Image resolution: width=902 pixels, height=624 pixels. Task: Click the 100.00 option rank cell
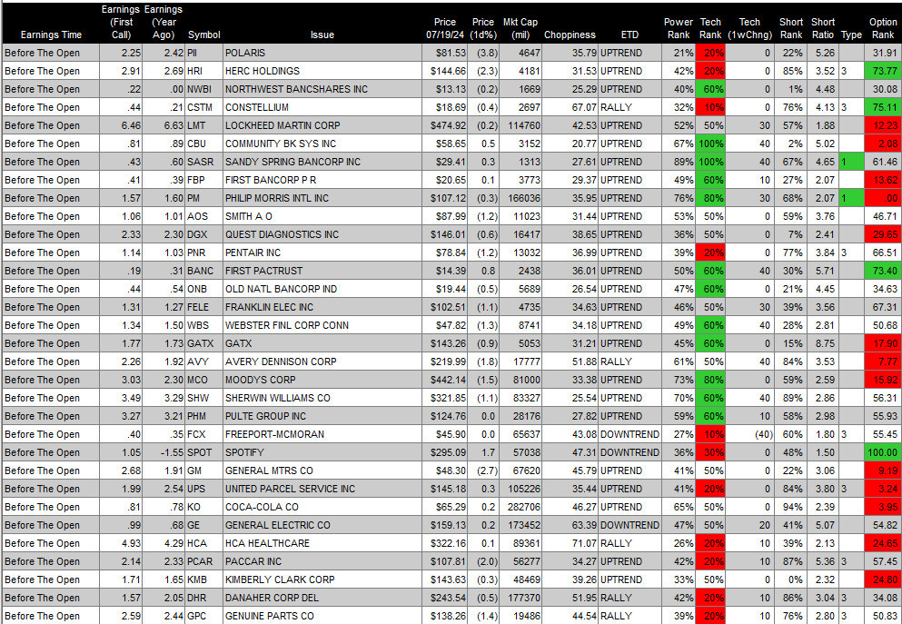882,452
